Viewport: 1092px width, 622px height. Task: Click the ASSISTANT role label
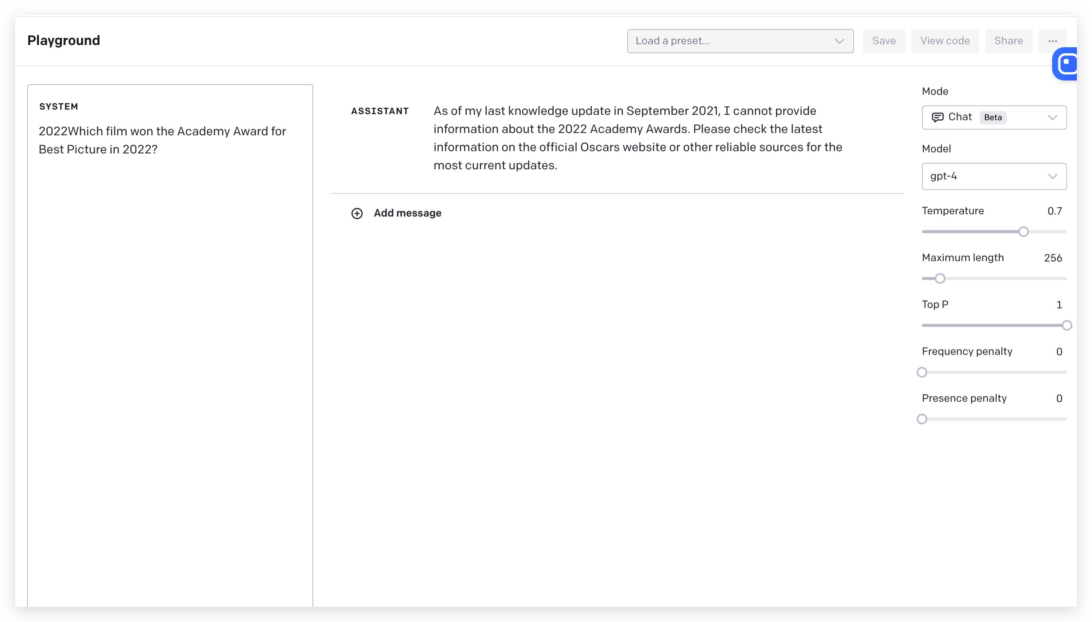pos(380,111)
